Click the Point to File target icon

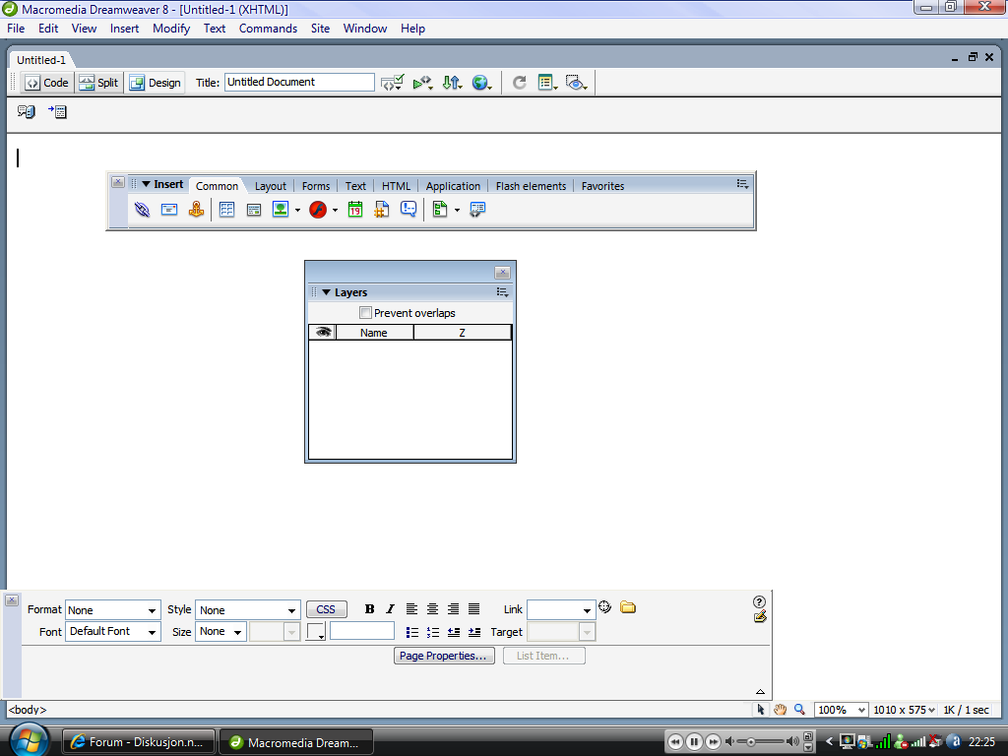605,606
